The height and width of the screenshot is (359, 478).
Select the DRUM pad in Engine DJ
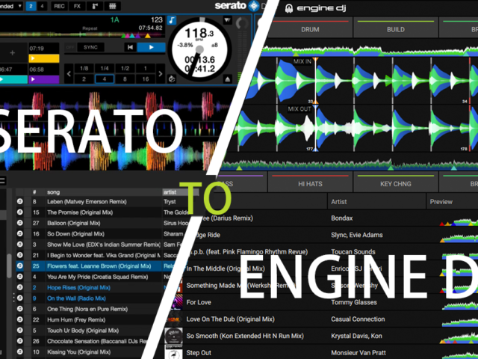pos(310,28)
